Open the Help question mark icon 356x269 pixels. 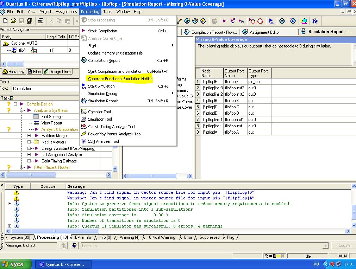coord(314,21)
